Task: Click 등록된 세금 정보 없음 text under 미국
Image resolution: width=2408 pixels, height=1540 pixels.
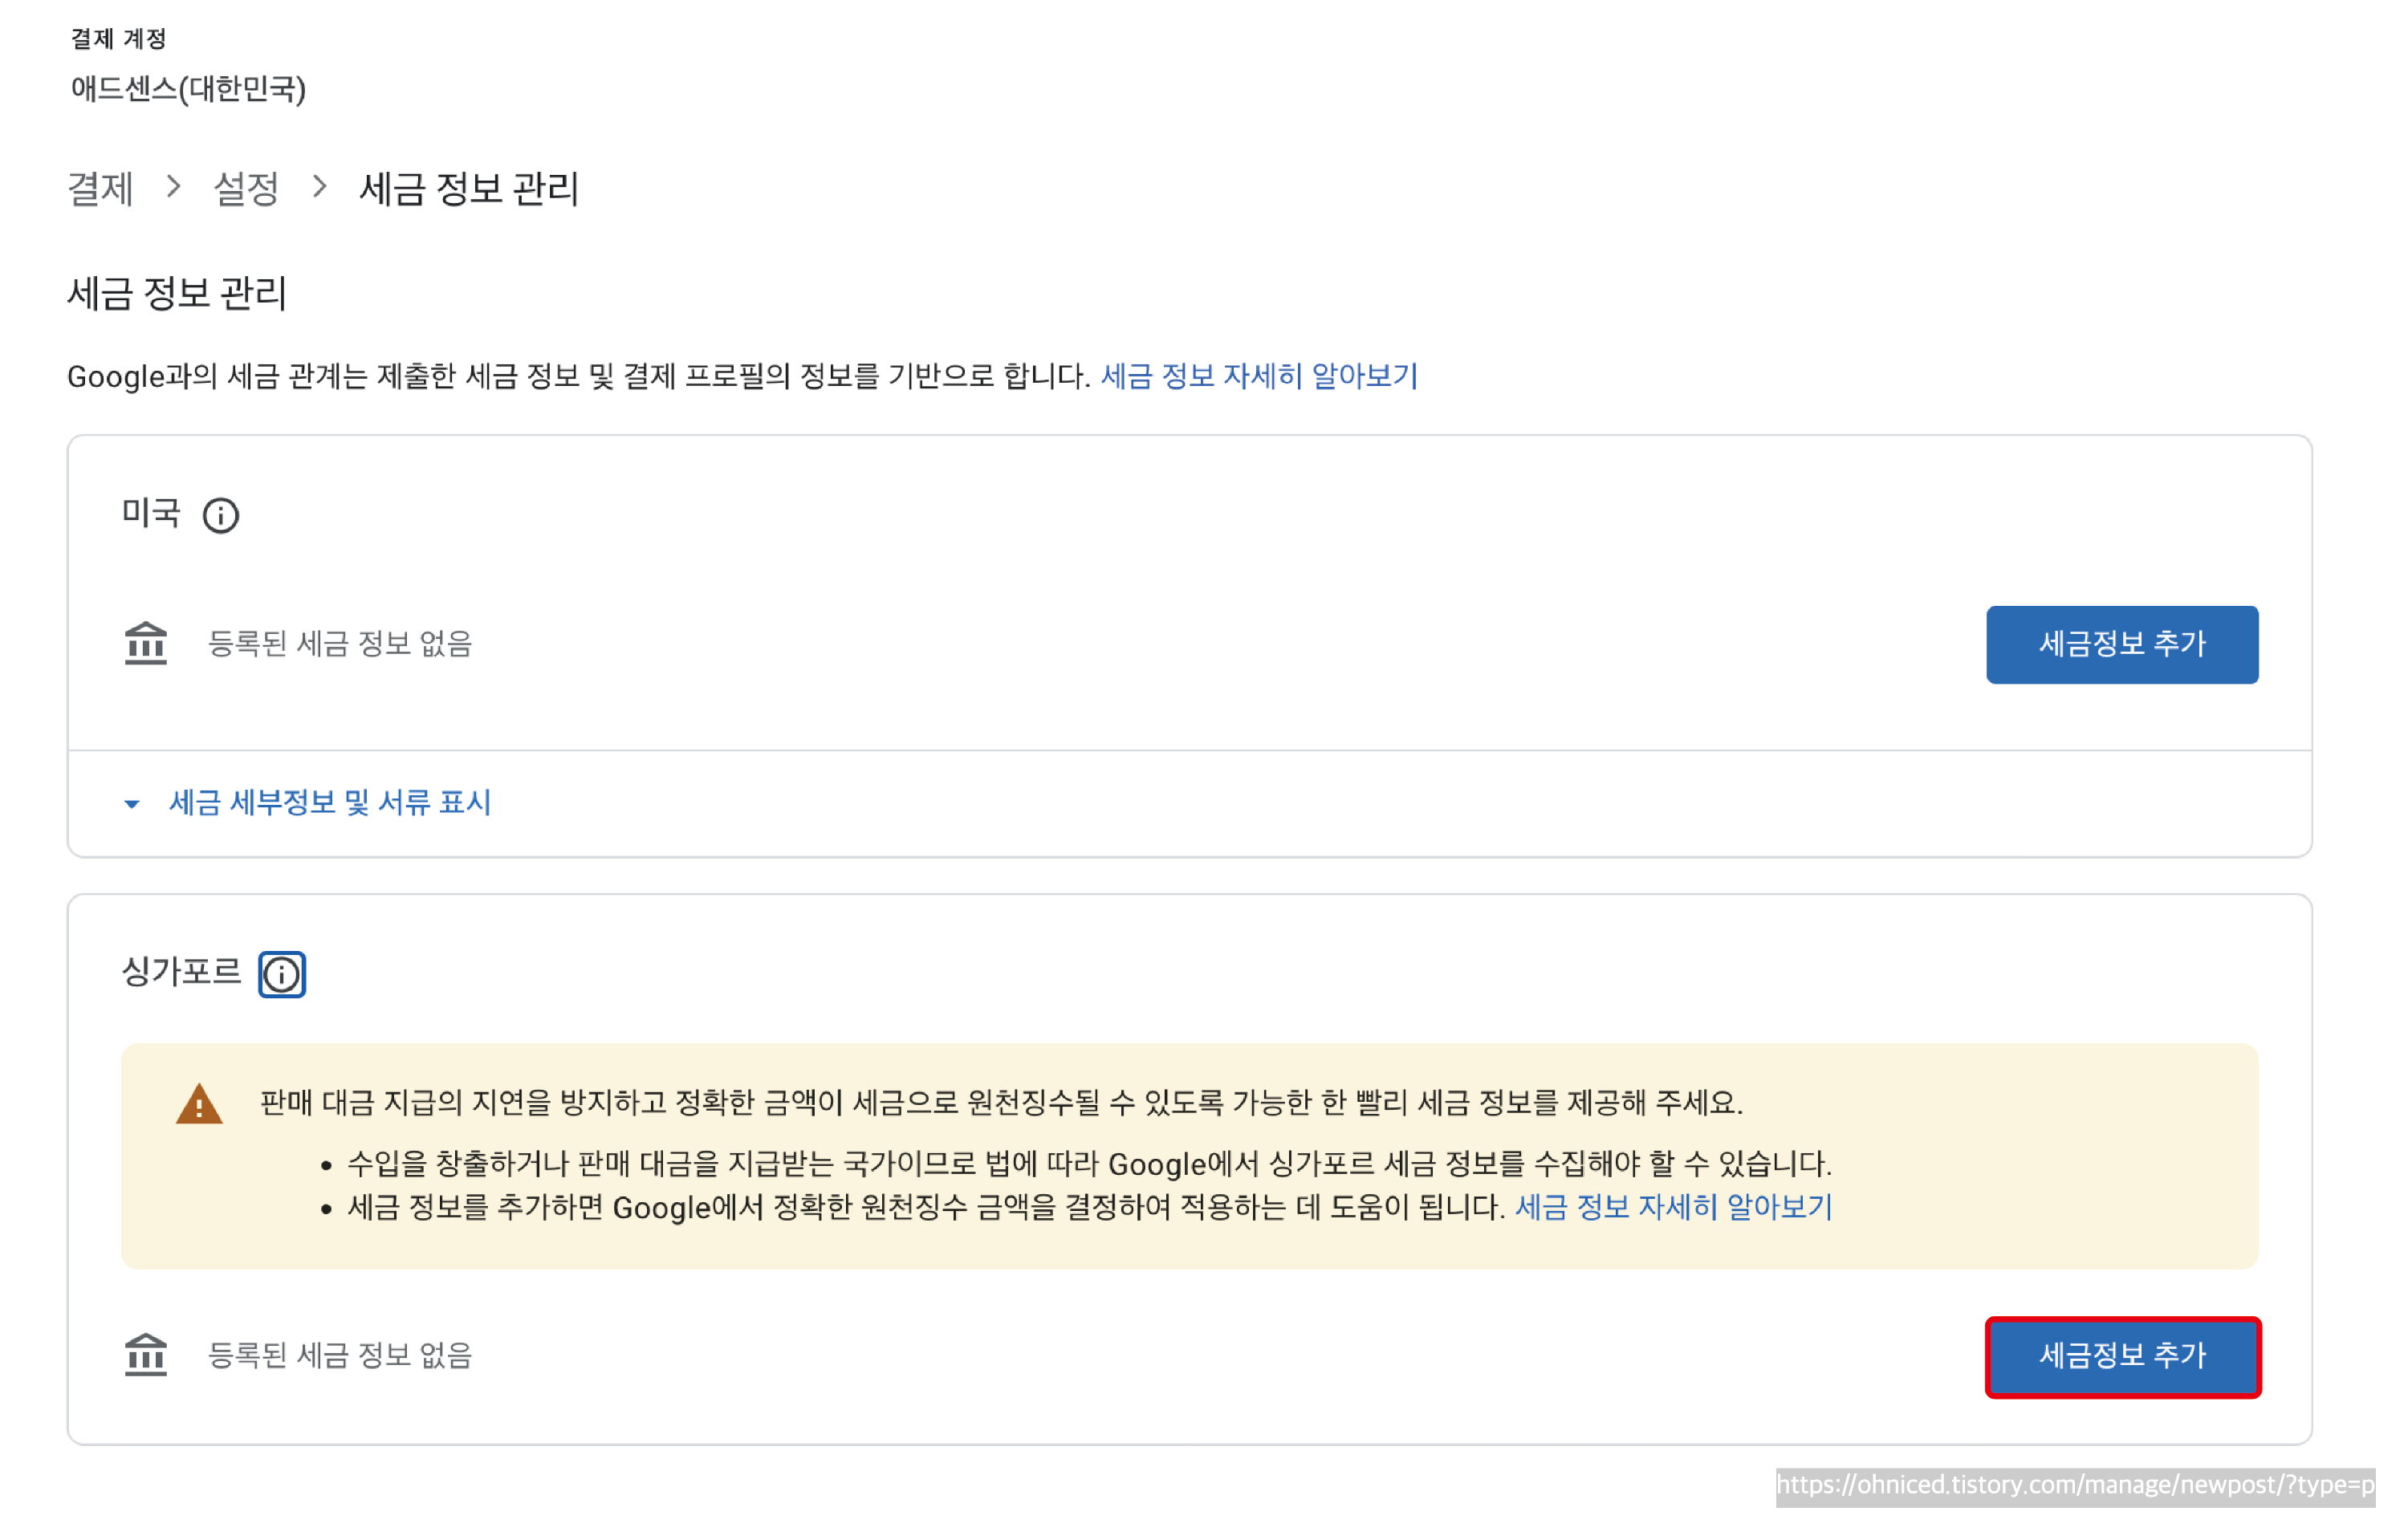Action: click(x=340, y=643)
